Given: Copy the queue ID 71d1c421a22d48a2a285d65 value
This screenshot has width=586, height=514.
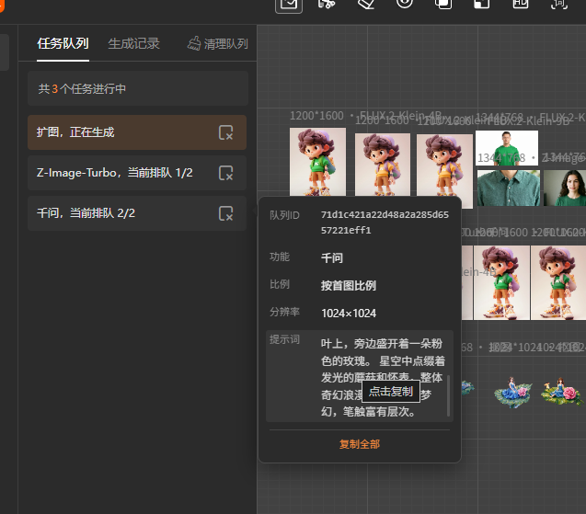Looking at the screenshot, I should coord(385,223).
